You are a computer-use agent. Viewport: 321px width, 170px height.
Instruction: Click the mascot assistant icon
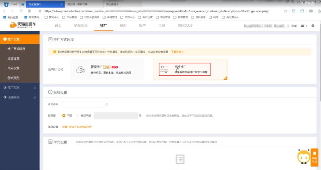pyautogui.click(x=304, y=157)
